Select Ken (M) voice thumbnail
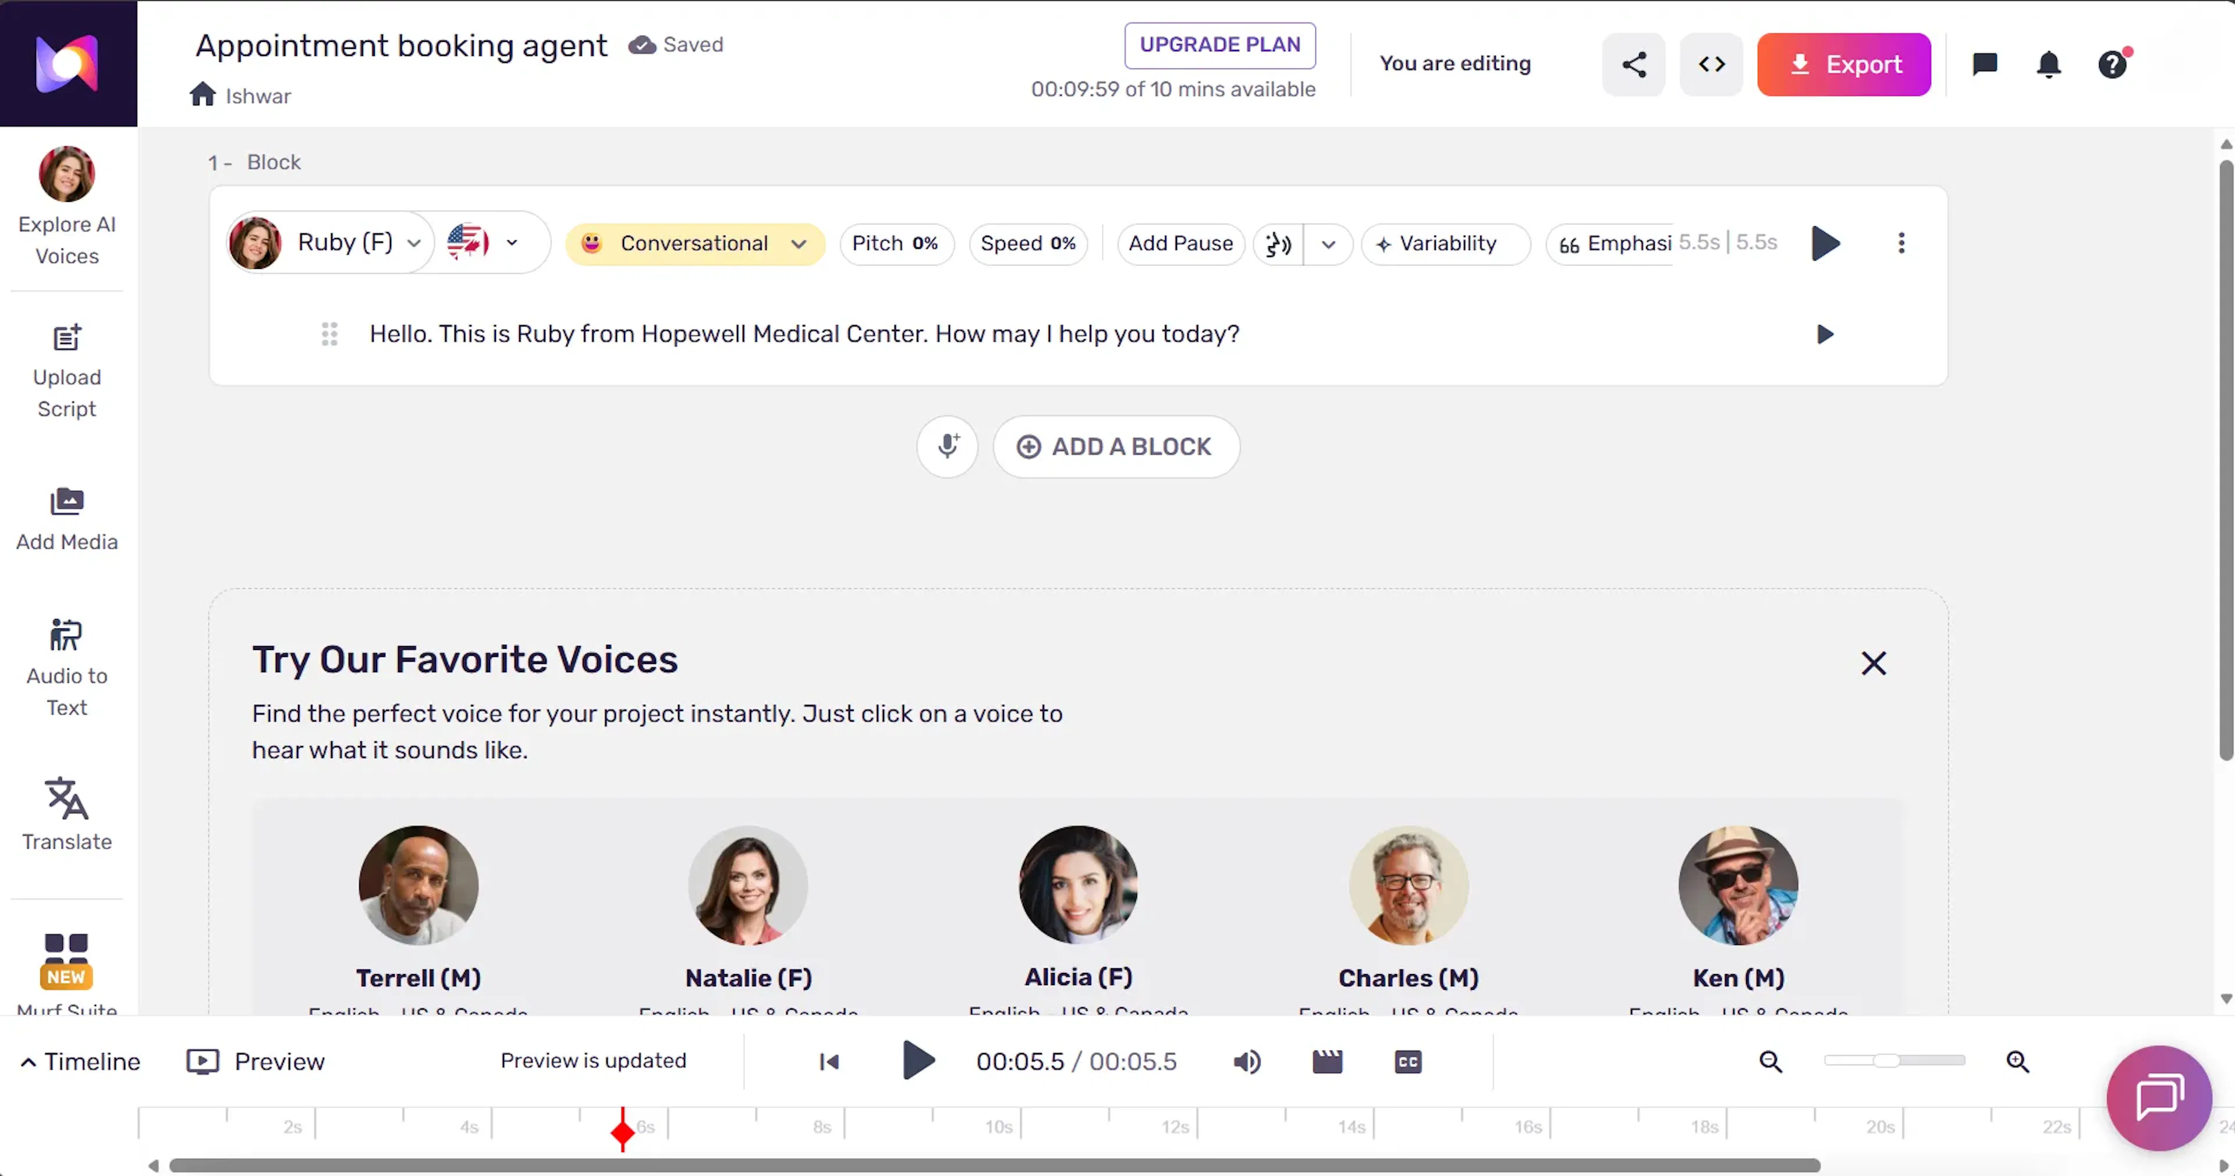The height and width of the screenshot is (1176, 2235). [x=1738, y=884]
